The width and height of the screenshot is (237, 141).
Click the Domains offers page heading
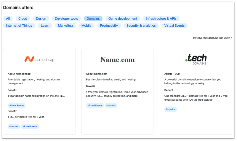click(x=18, y=8)
